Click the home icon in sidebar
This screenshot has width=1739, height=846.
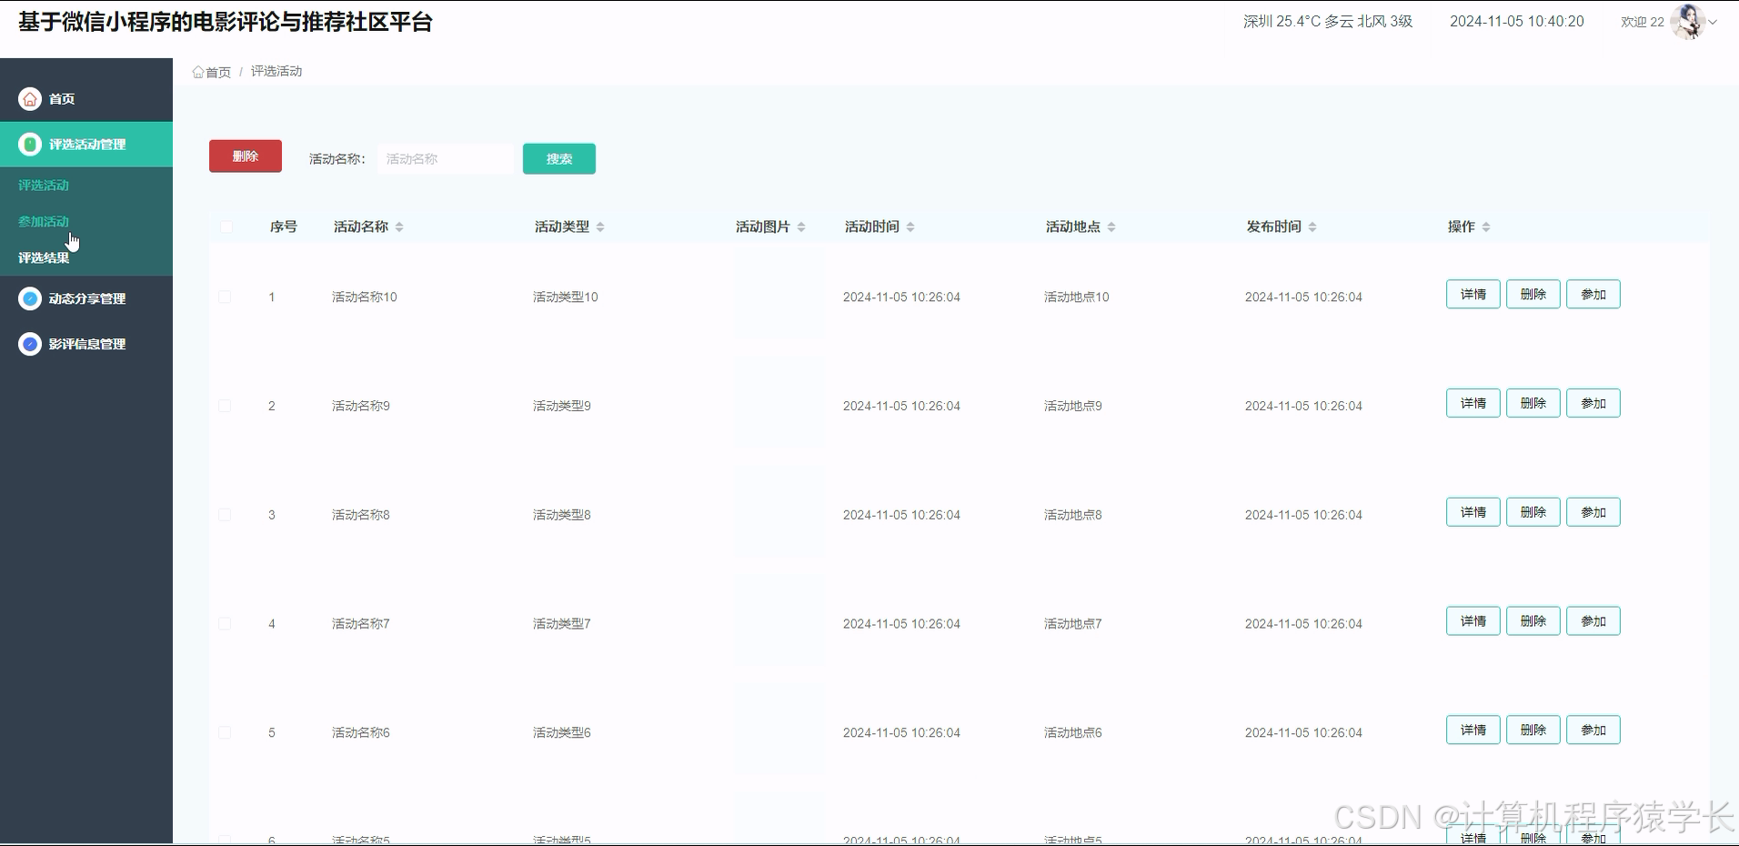(x=30, y=98)
